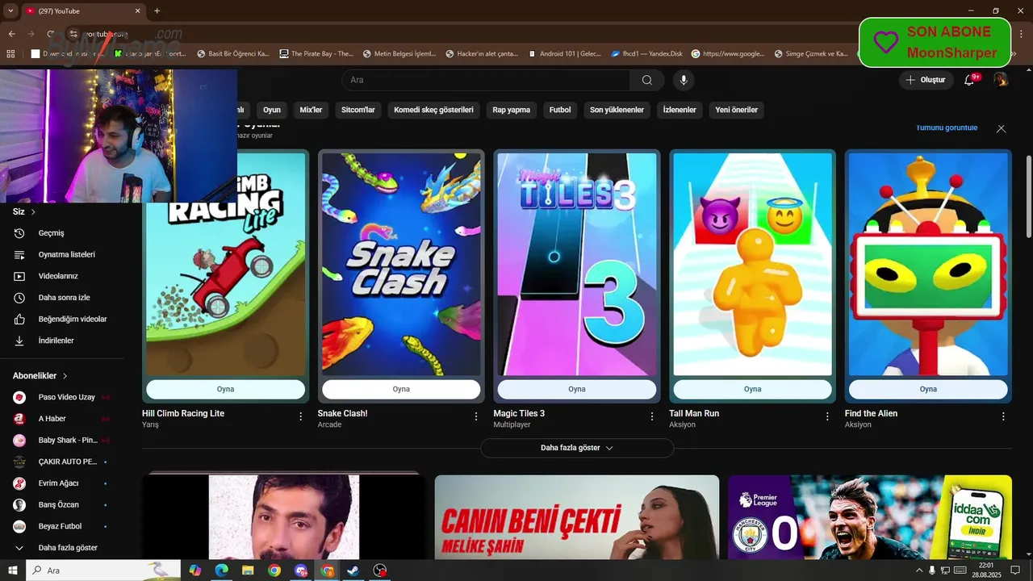
Task: Open Hill Climb Racing Lite options menu
Action: pos(301,416)
